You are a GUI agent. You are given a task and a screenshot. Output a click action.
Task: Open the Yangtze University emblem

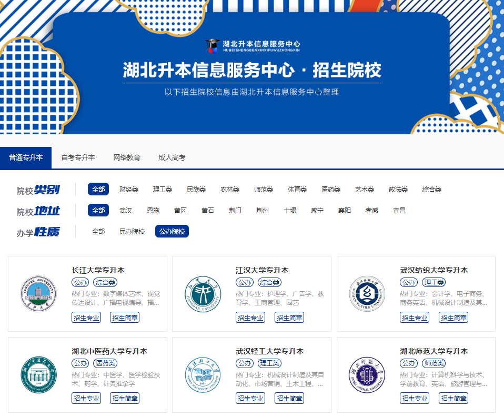coord(38,294)
